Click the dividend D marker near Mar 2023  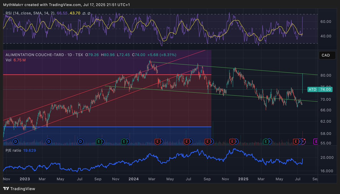pos(49,141)
